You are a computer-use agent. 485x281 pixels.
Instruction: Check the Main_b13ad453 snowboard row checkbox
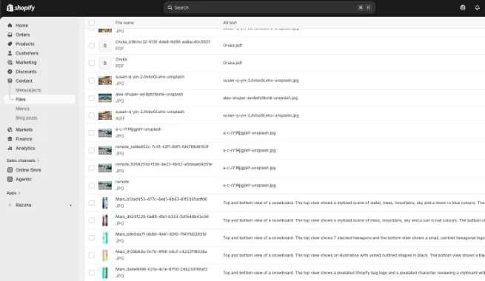pyautogui.click(x=92, y=203)
